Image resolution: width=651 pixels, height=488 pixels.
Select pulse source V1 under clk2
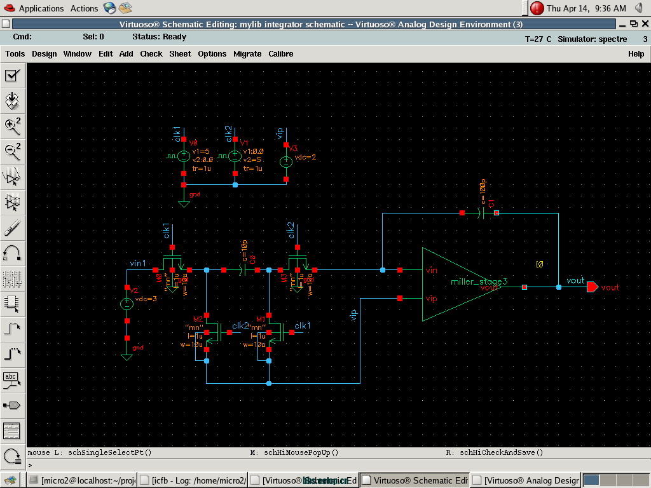click(x=235, y=156)
